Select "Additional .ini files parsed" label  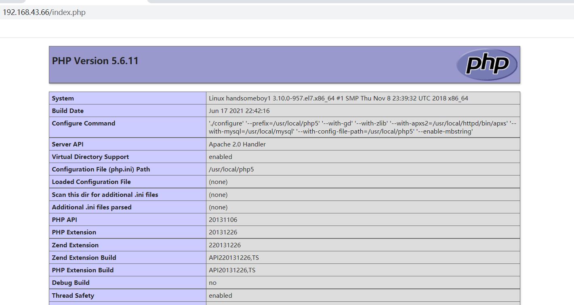tap(92, 207)
